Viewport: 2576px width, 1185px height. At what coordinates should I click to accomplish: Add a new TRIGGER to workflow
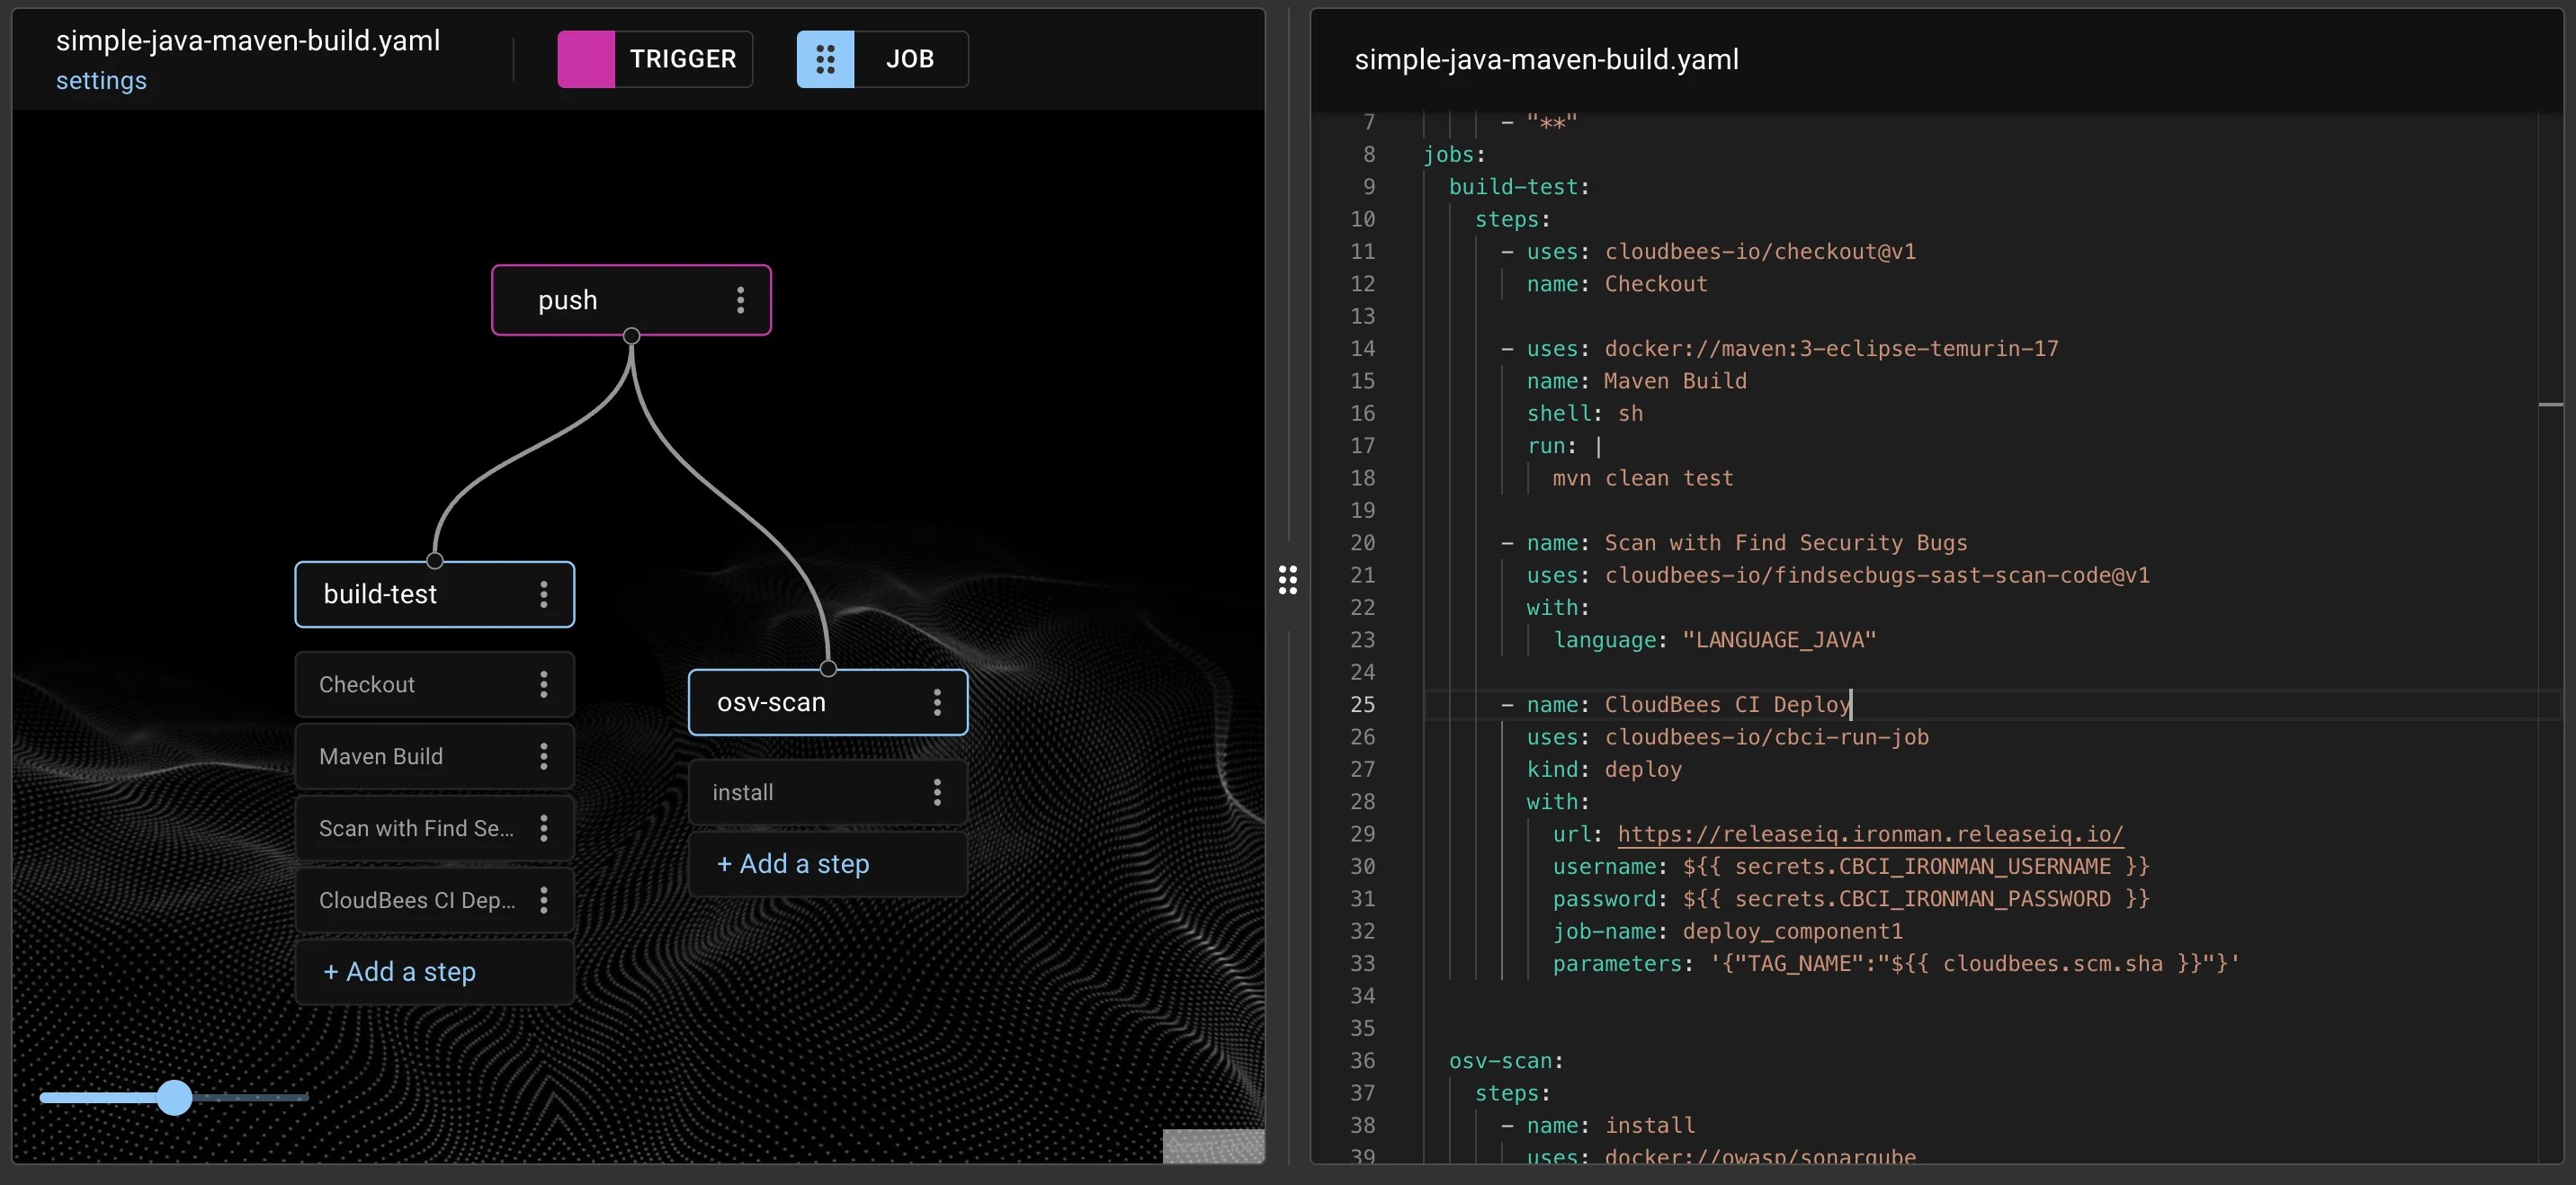coord(683,59)
